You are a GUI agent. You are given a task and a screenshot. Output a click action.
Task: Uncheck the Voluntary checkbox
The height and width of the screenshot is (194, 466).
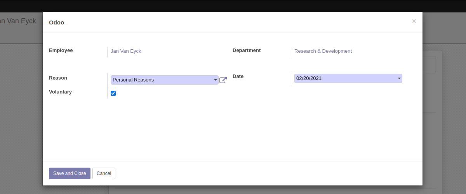113,93
